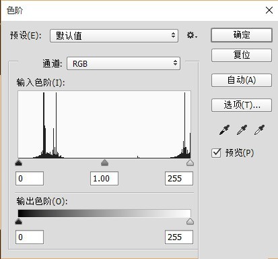278x259 pixels.
Task: Toggle the 预览(P) checkbox
Action: tap(216, 153)
